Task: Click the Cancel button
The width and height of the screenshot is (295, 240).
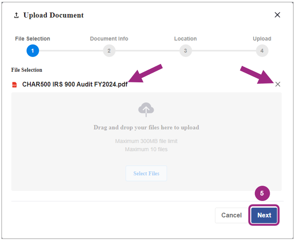Action: coord(231,215)
